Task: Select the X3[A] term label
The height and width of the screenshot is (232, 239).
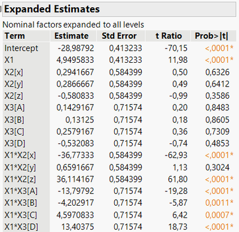Action: (14, 108)
